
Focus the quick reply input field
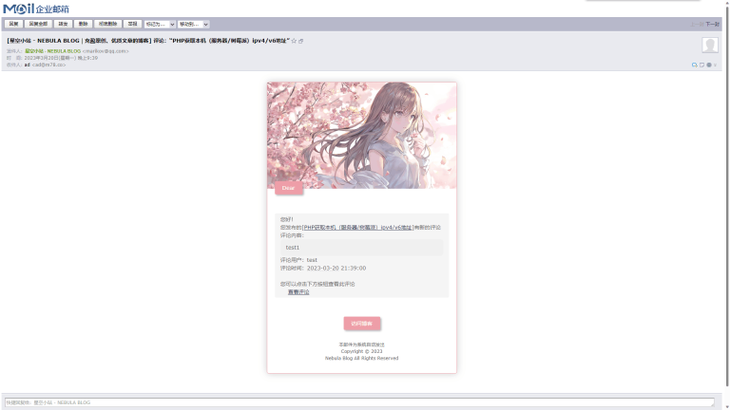(x=359, y=402)
